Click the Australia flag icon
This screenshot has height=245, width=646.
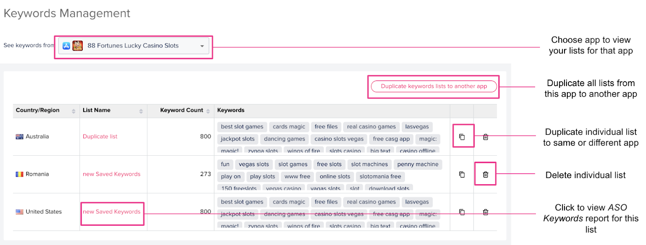pyautogui.click(x=19, y=136)
